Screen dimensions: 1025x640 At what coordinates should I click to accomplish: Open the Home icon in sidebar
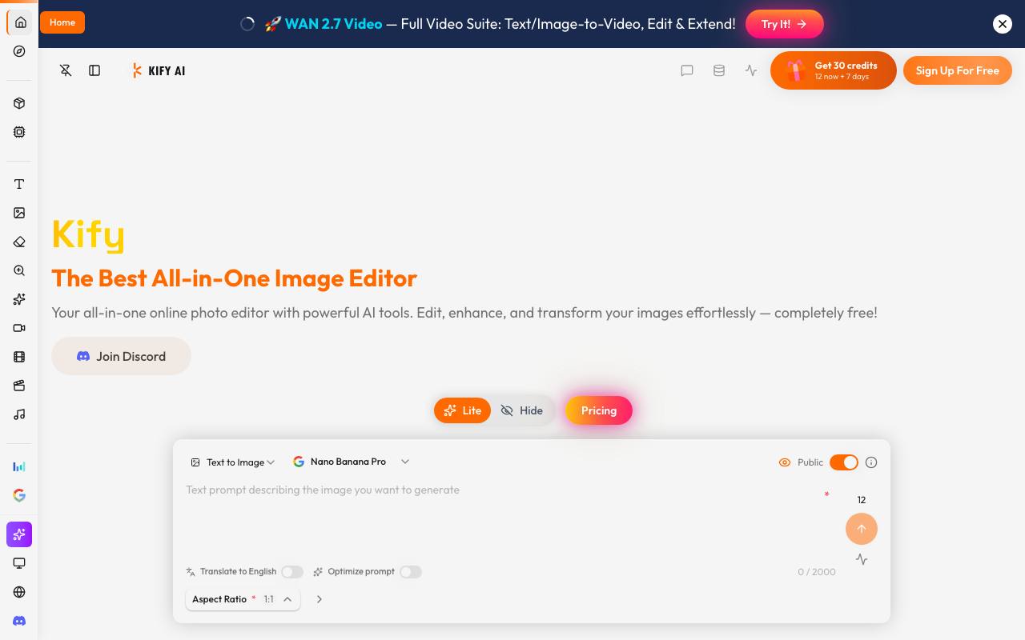coord(20,22)
